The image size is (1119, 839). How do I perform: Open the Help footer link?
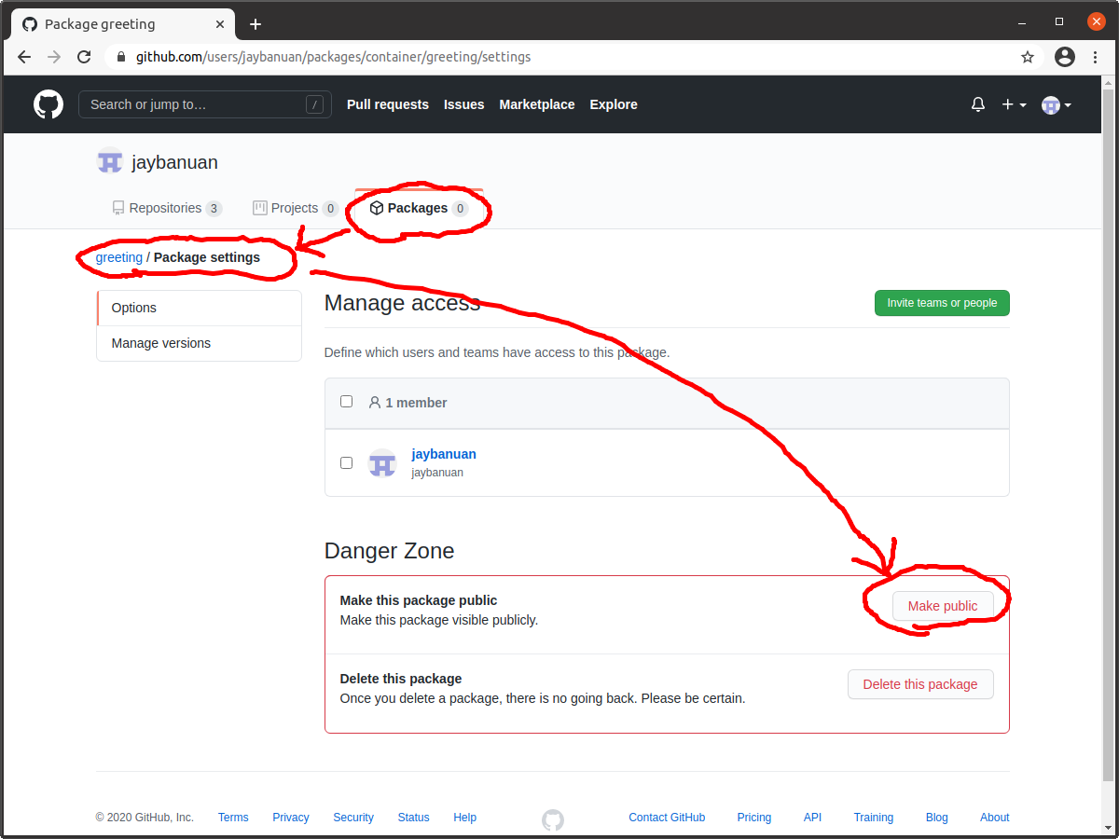tap(465, 818)
